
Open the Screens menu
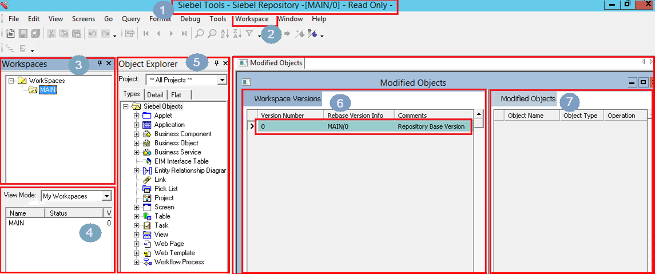click(x=84, y=19)
